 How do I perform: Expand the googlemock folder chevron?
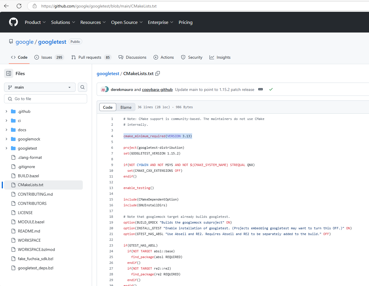[6, 139]
